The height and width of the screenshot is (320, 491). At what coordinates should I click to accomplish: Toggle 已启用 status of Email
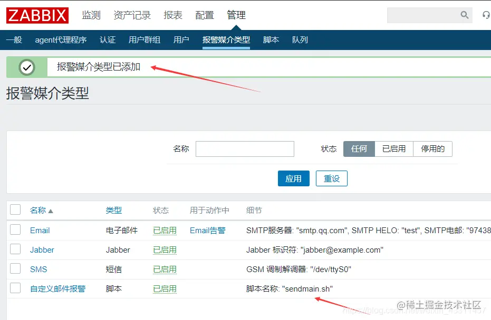point(165,231)
